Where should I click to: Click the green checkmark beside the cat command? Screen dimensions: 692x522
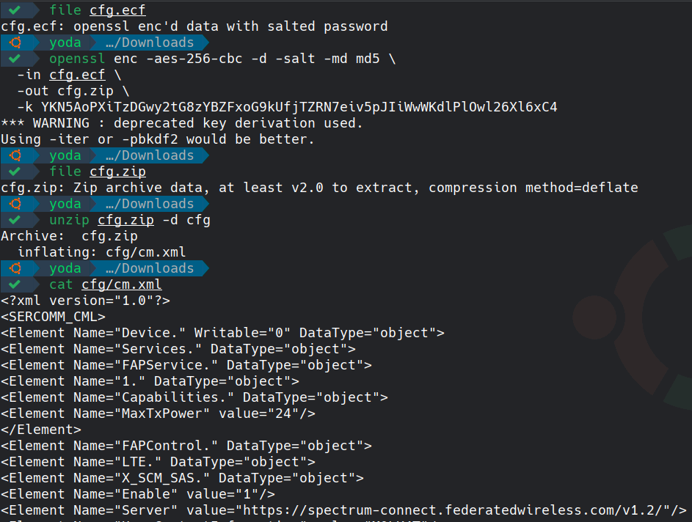[x=15, y=284]
